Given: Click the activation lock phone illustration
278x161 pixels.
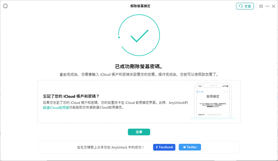Looking at the screenshot, I should tap(213, 101).
